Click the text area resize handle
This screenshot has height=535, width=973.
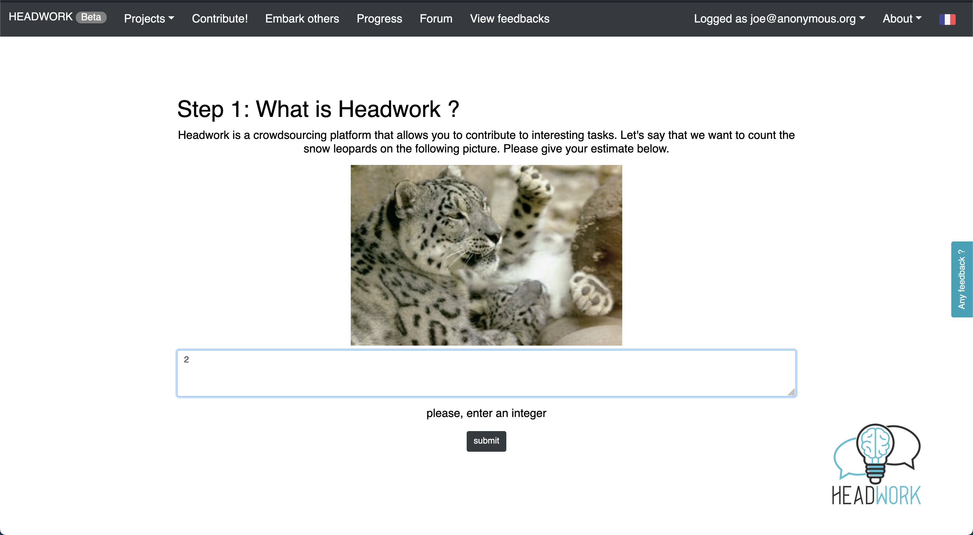pyautogui.click(x=791, y=392)
